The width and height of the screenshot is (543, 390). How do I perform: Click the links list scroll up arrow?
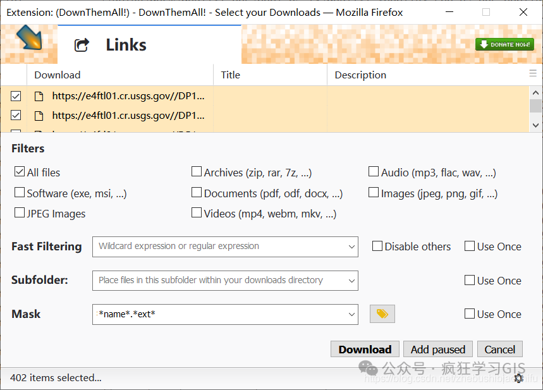coord(535,92)
